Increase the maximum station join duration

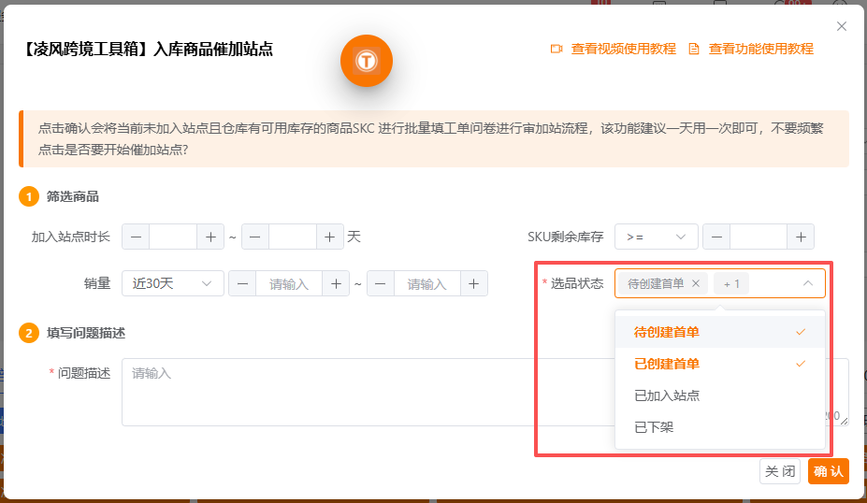(330, 237)
